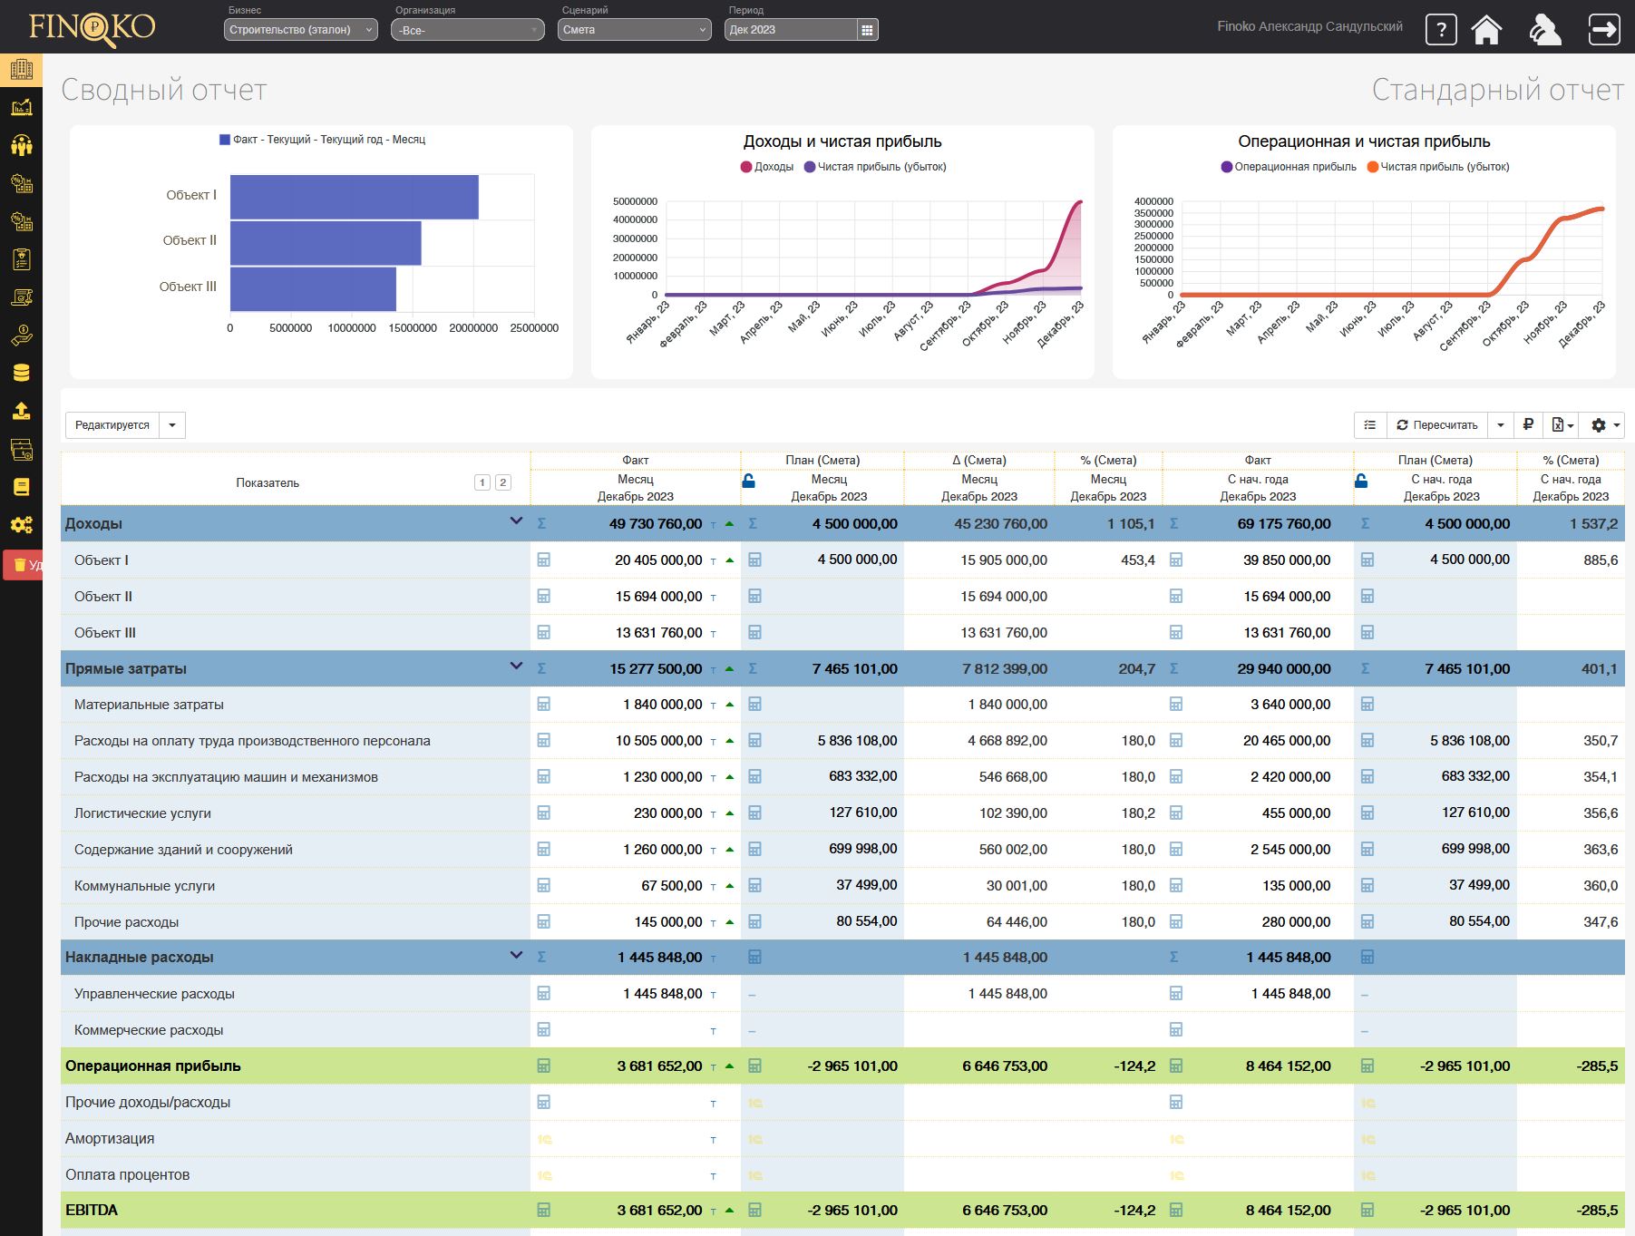
Task: Switch to hierarchy level 1 view
Action: [x=482, y=482]
